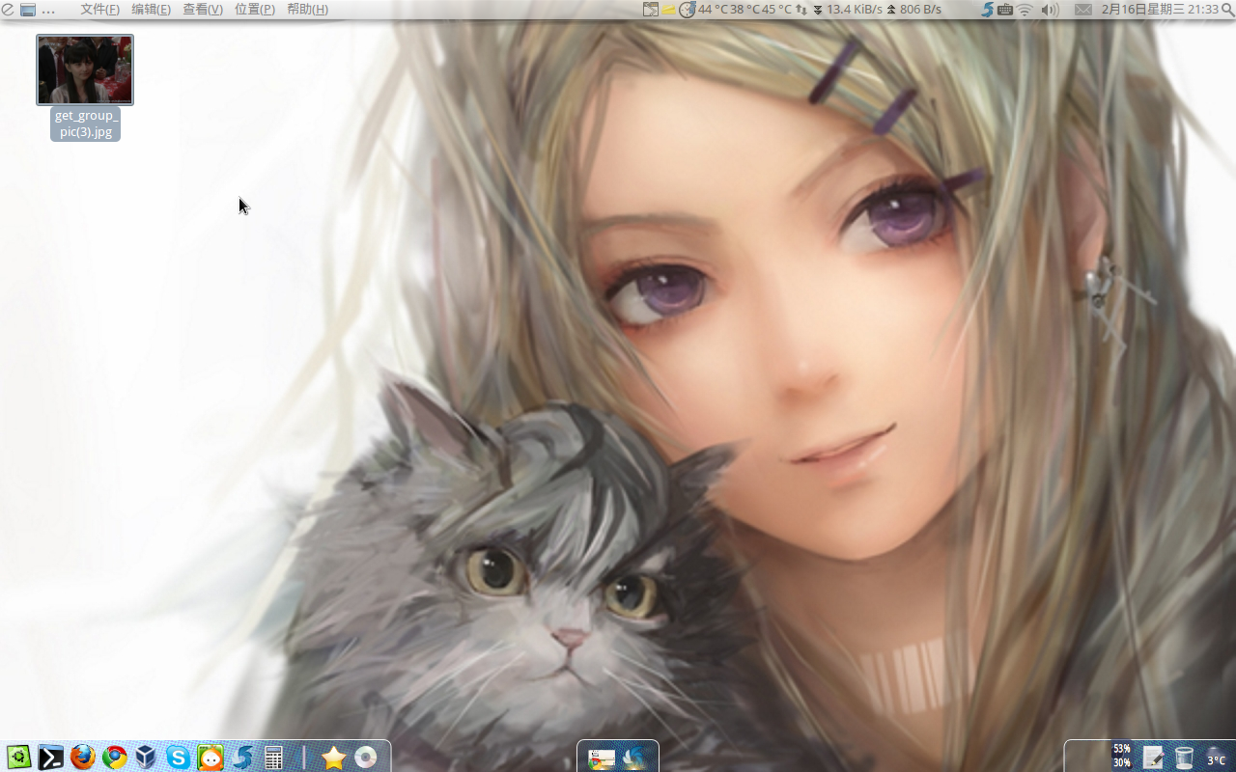Open the sound volume indicator
Screen dimensions: 1236x772
click(x=1050, y=10)
